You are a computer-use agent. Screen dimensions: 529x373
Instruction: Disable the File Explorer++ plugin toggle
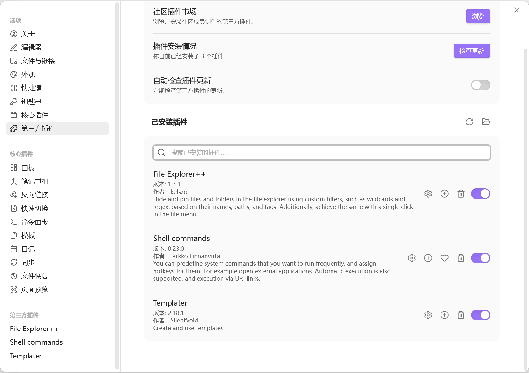coord(480,194)
